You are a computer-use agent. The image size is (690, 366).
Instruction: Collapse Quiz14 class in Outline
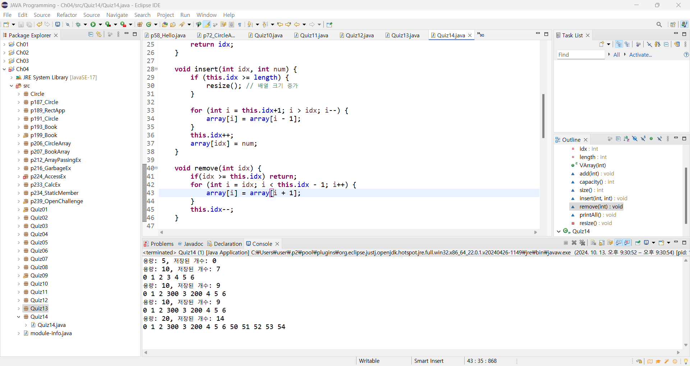tap(559, 231)
